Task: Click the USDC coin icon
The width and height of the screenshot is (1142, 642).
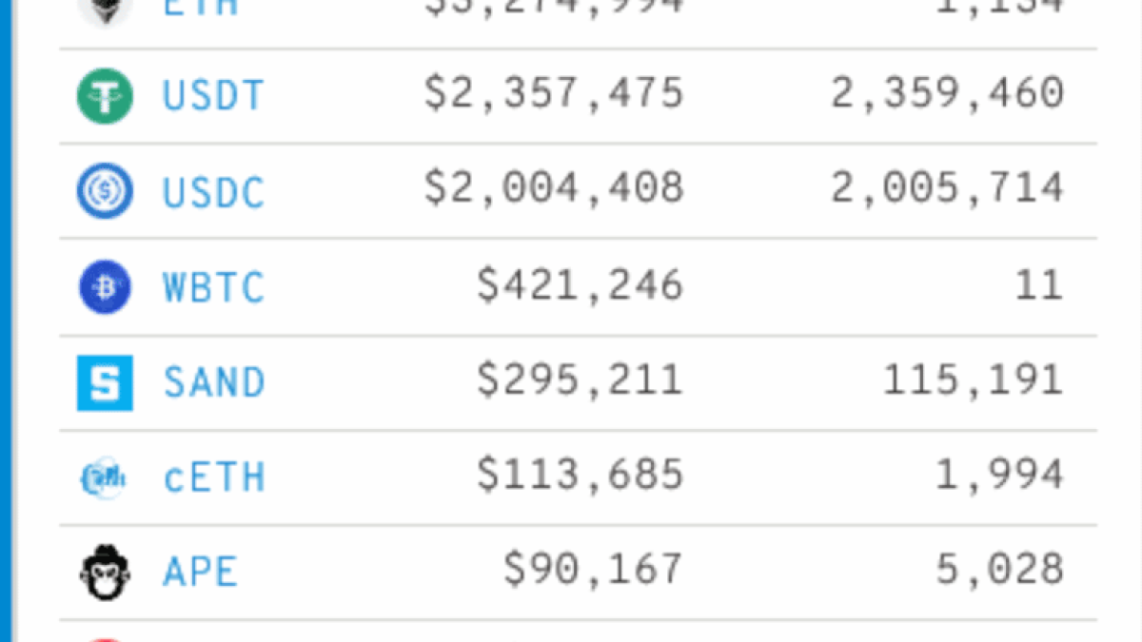Action: pyautogui.click(x=105, y=191)
